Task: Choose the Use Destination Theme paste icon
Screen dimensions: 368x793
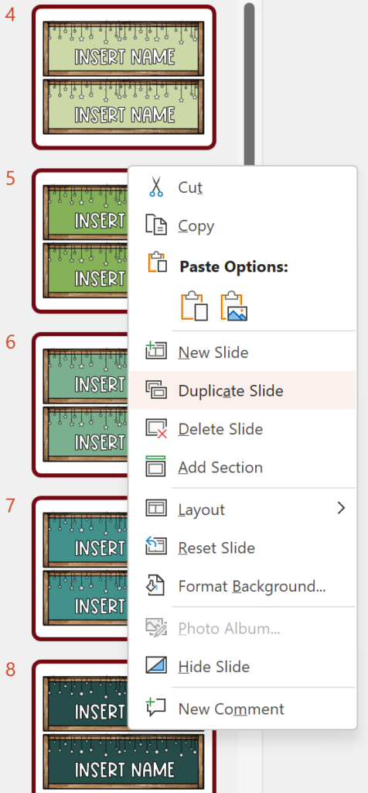Action: point(194,305)
